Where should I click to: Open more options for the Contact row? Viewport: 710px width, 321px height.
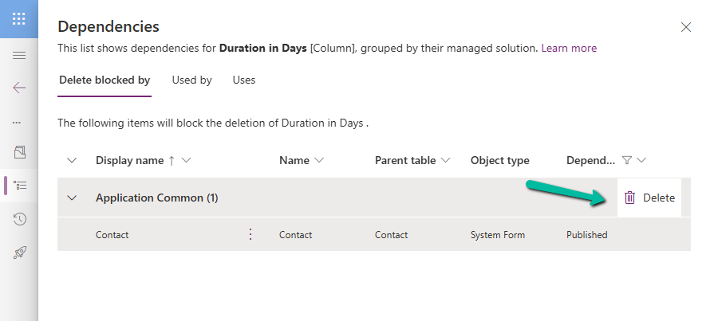click(x=250, y=234)
